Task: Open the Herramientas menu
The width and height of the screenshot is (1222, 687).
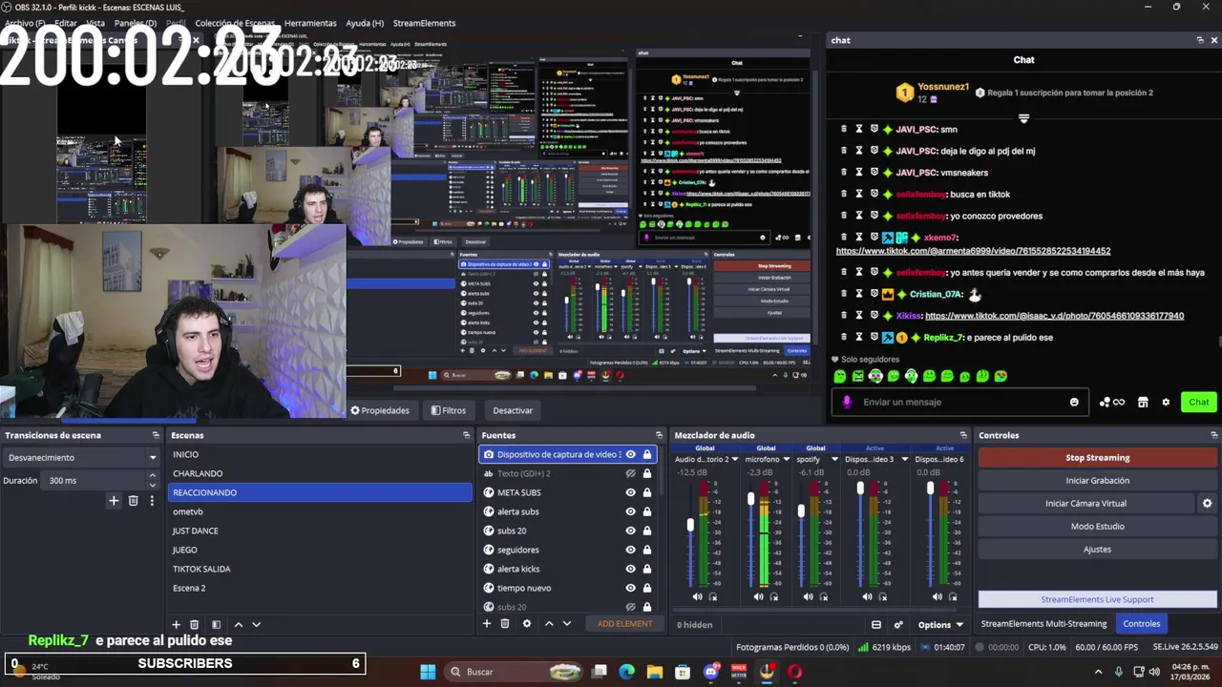Action: pos(310,23)
